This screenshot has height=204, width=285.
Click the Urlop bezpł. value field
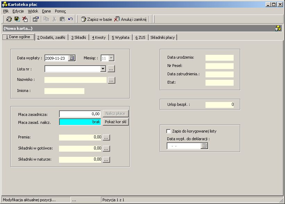220,105
